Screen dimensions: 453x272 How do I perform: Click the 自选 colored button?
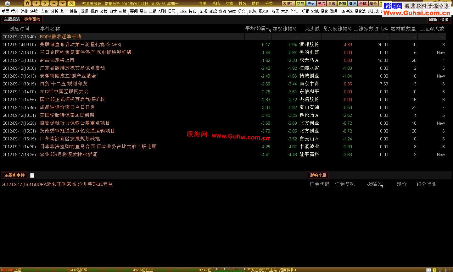[332, 3]
